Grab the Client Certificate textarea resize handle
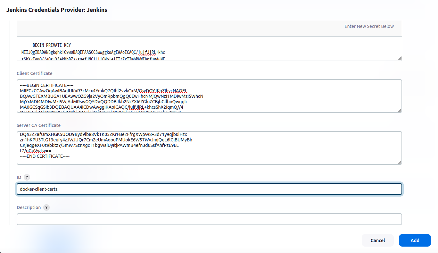The width and height of the screenshot is (438, 253). pos(399,110)
